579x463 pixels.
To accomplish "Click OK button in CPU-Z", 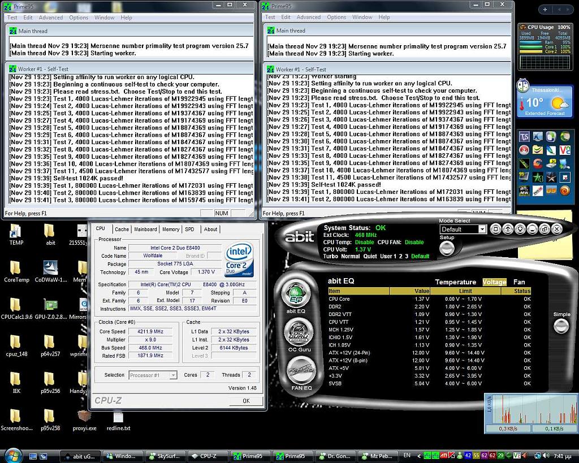I will pyautogui.click(x=245, y=401).
